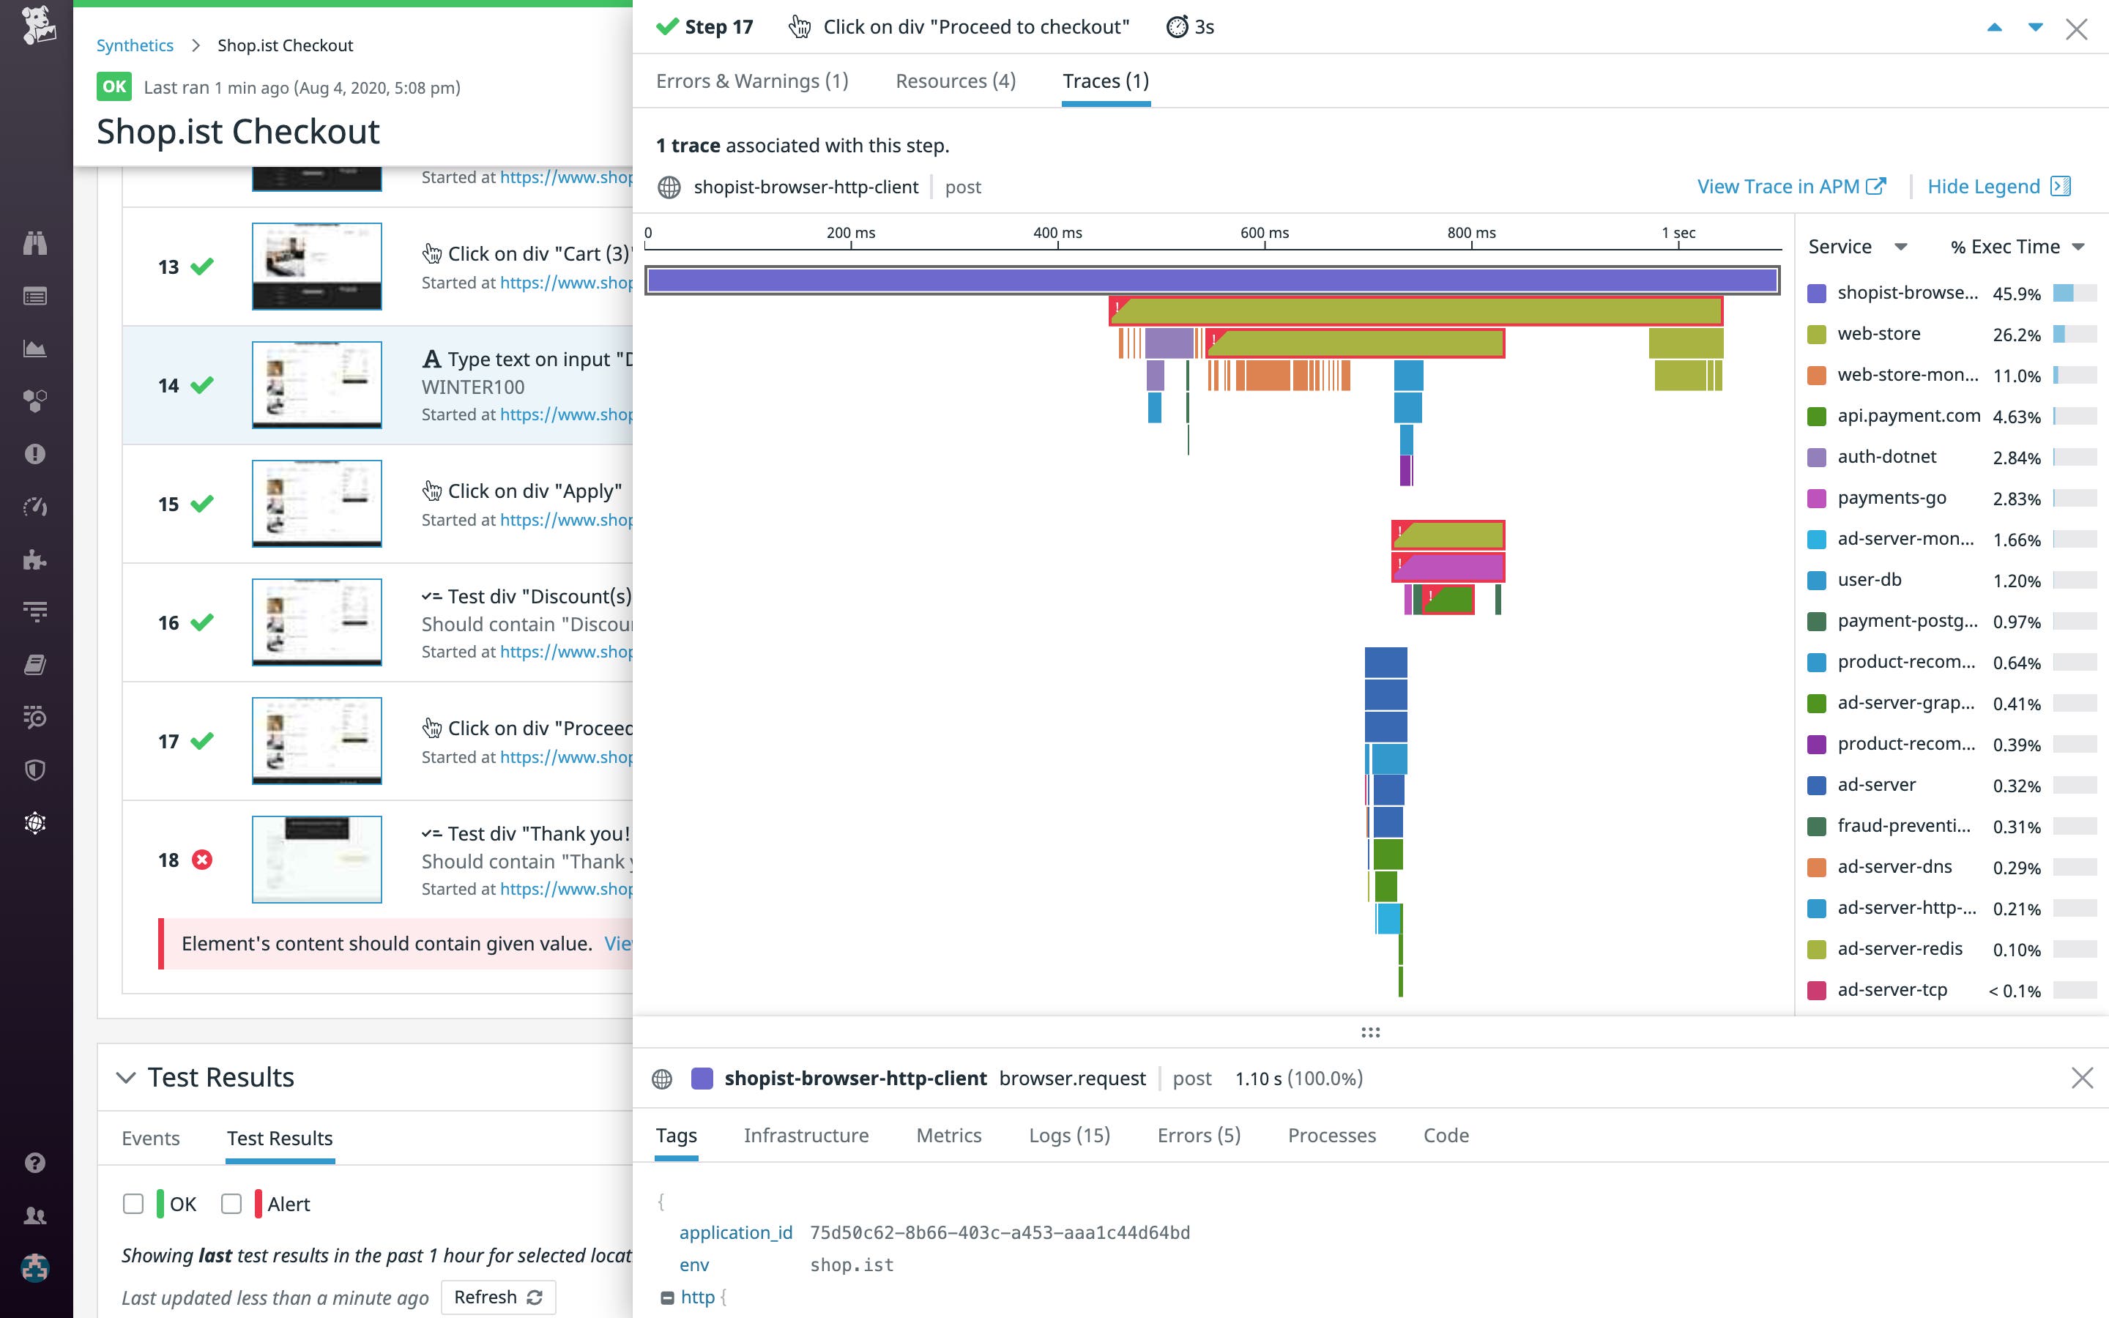Open the Service sort dropdown in the legend
Viewport: 2109px width, 1318px height.
(1902, 246)
